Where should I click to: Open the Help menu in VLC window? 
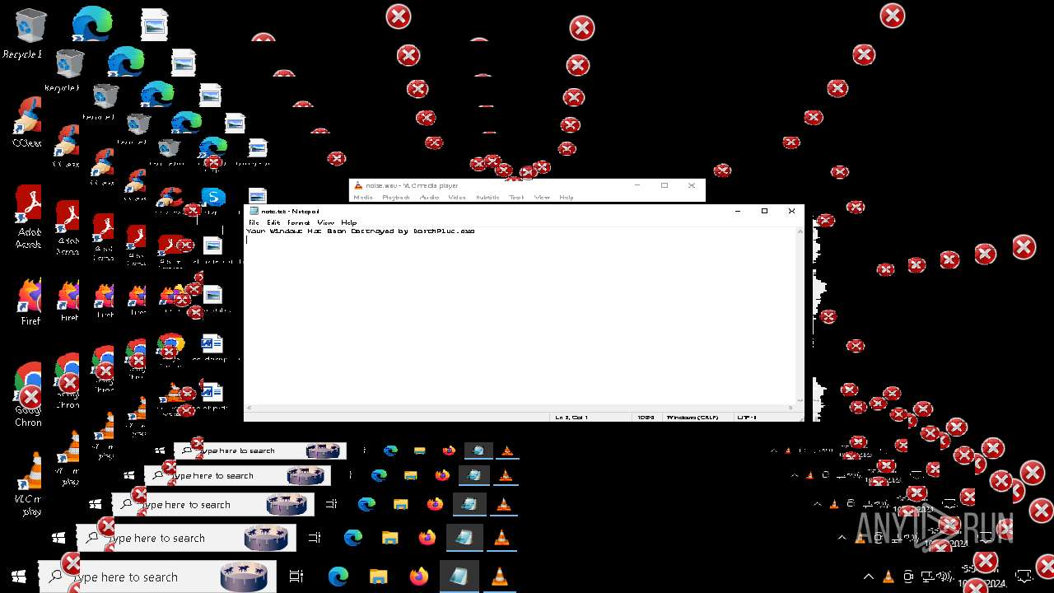pyautogui.click(x=567, y=197)
